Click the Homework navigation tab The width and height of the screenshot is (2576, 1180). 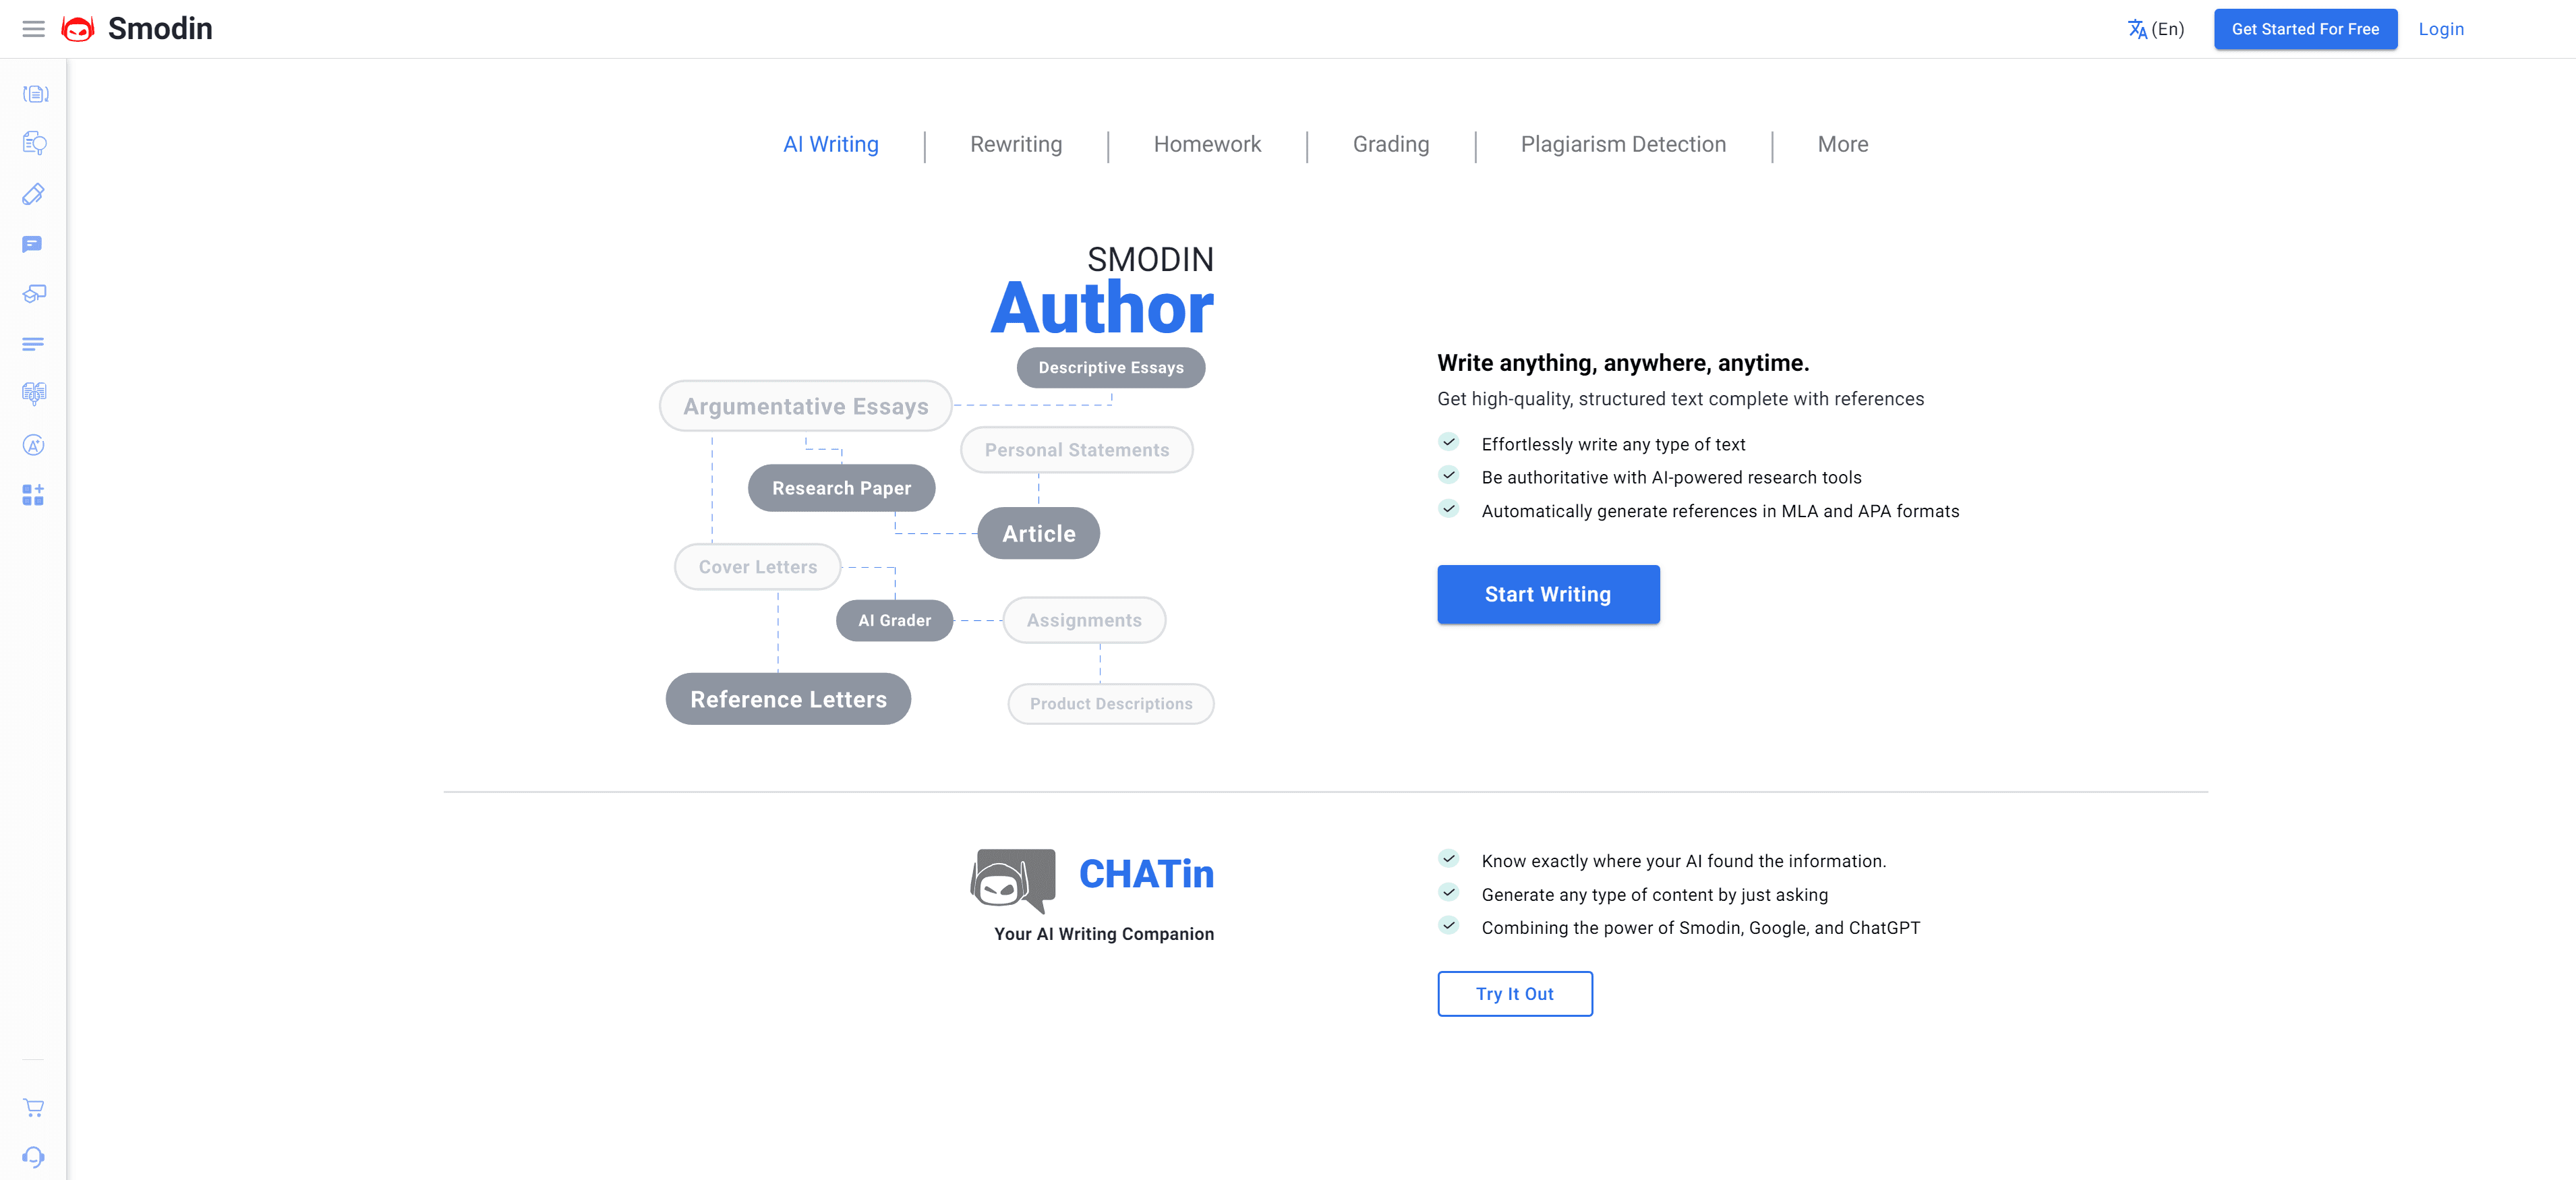(x=1208, y=144)
